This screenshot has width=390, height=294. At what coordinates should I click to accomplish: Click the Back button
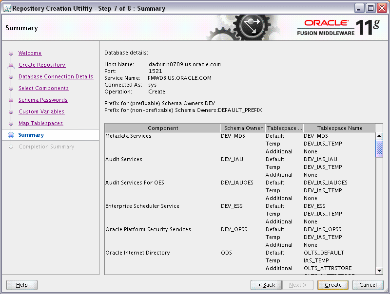pos(266,285)
